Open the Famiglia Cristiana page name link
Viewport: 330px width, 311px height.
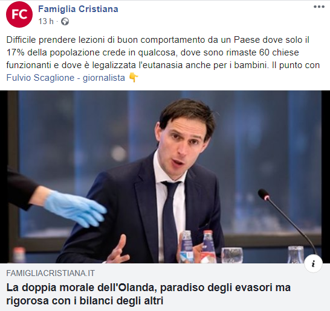78,9
